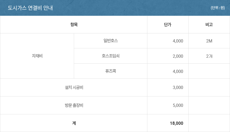Click the 일반호스 item cell
Image resolution: width=230 pixels, height=132 pixels.
tap(111, 41)
